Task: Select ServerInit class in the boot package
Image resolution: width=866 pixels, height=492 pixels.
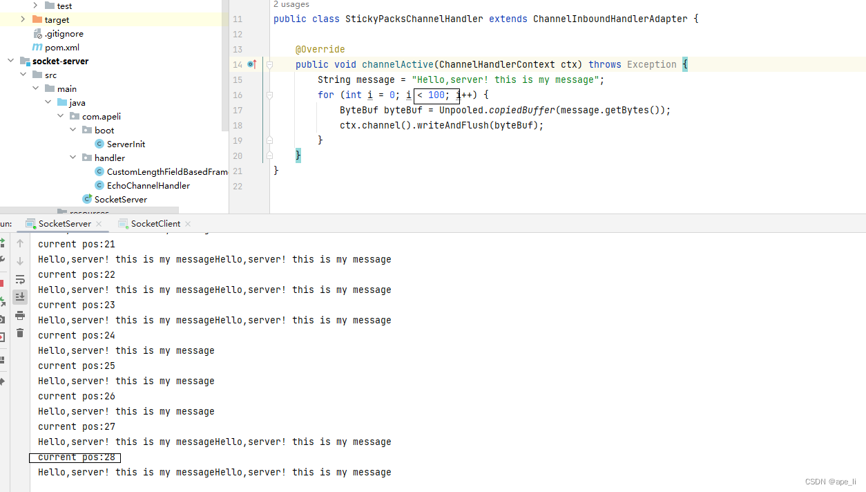Action: point(125,144)
